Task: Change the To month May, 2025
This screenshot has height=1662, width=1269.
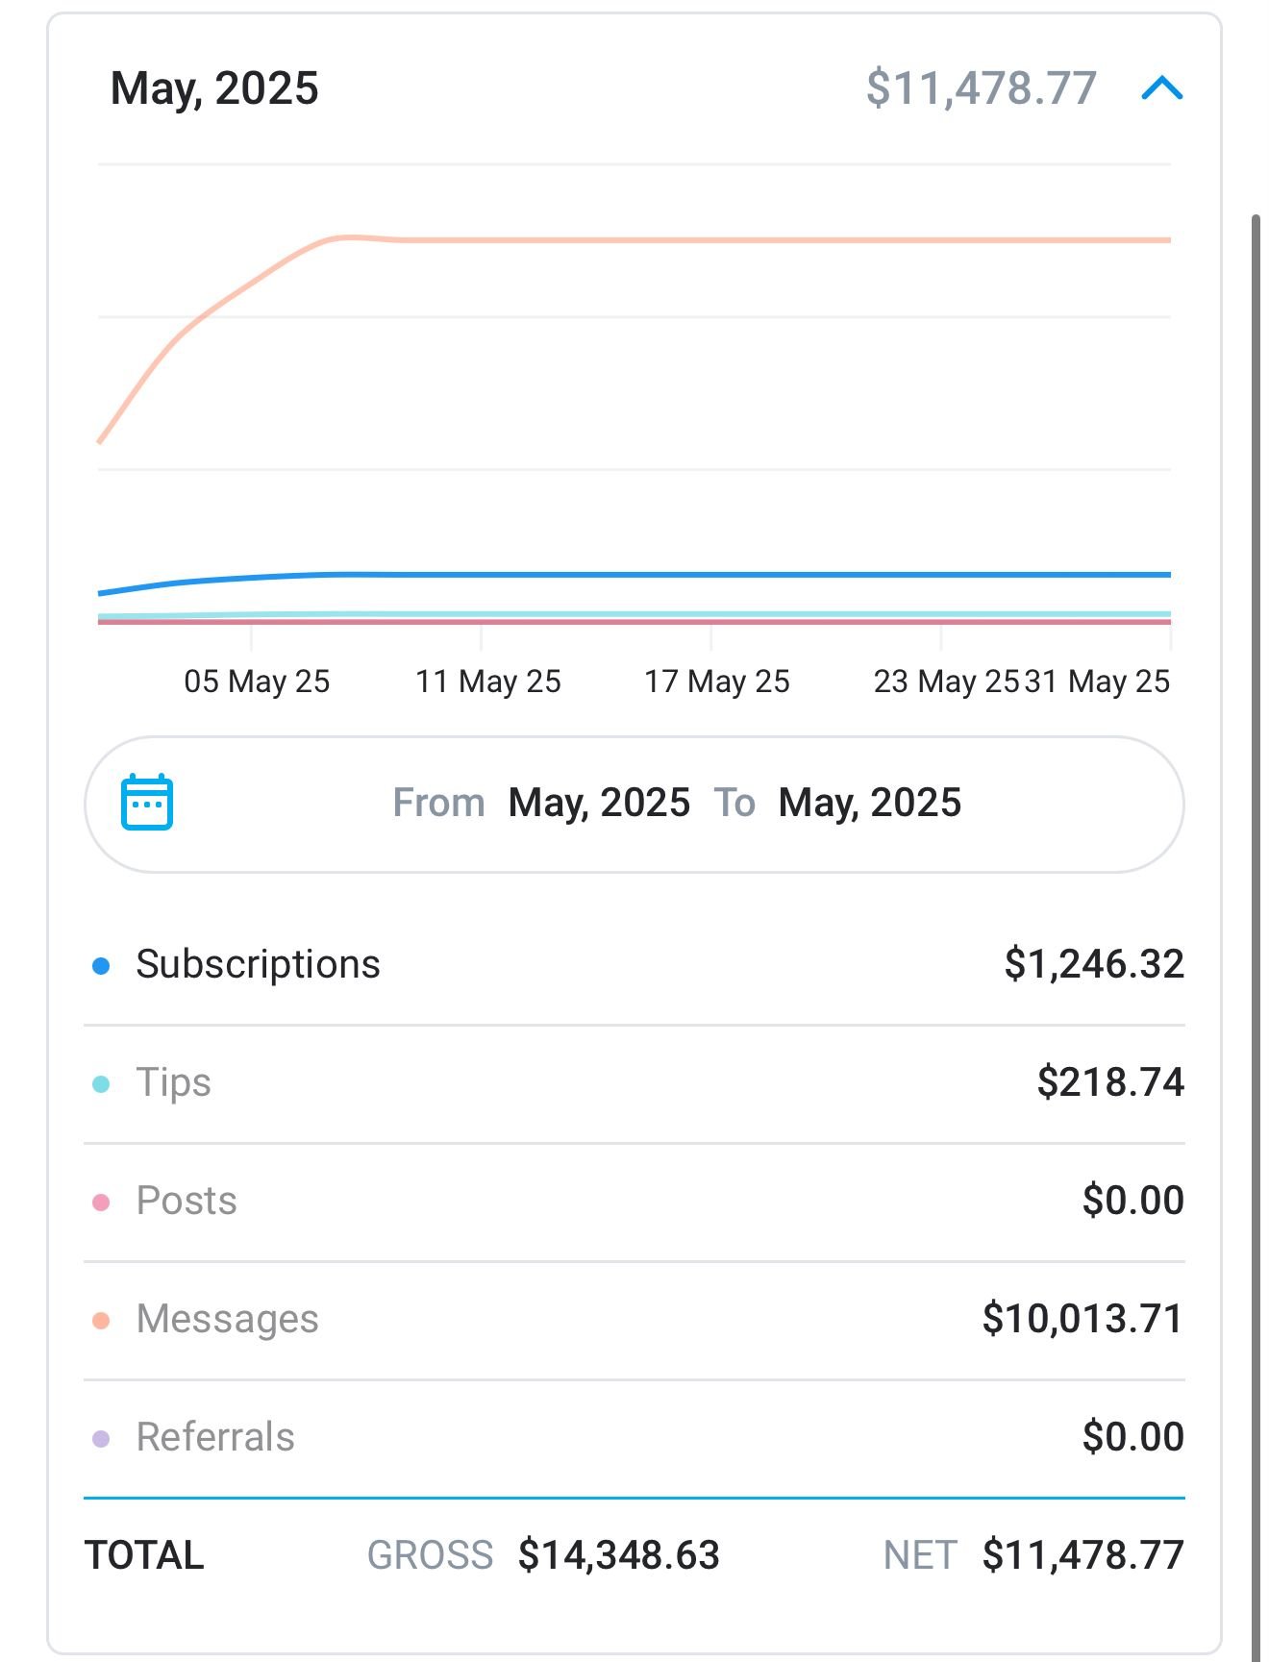Action: (x=869, y=804)
